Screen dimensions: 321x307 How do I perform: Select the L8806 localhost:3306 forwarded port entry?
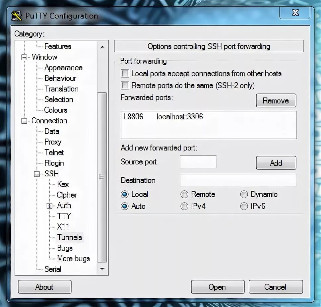[x=209, y=117]
